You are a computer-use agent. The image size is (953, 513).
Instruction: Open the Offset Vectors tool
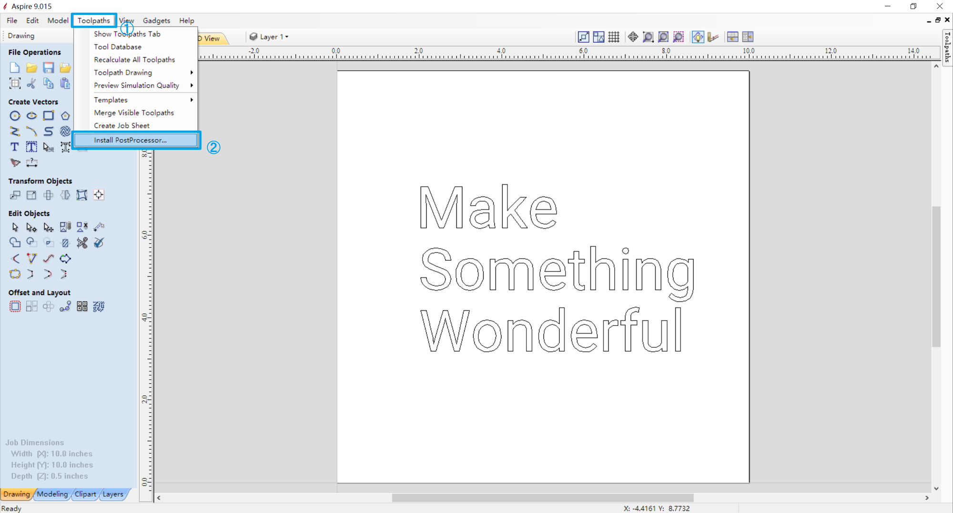click(15, 306)
